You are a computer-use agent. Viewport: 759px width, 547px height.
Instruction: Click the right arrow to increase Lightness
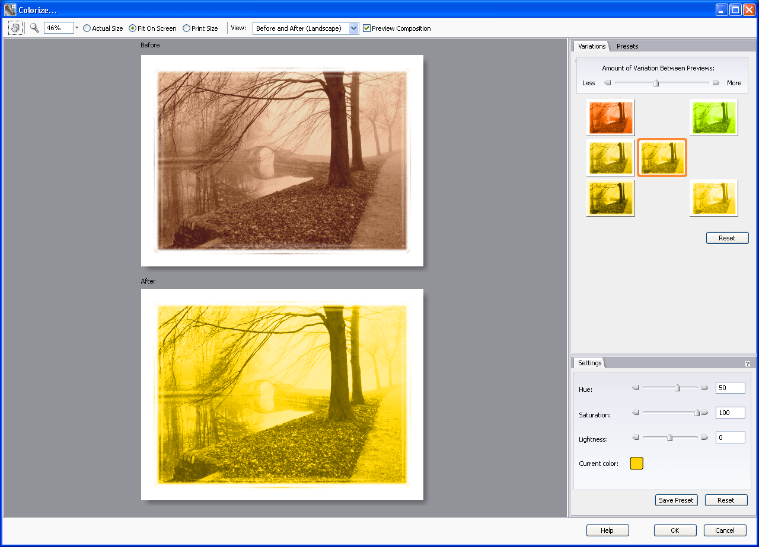(x=704, y=437)
